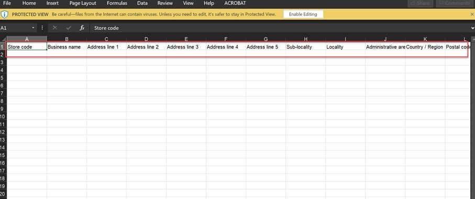Open the File menu
This screenshot has height=199, width=475.
[7, 3]
